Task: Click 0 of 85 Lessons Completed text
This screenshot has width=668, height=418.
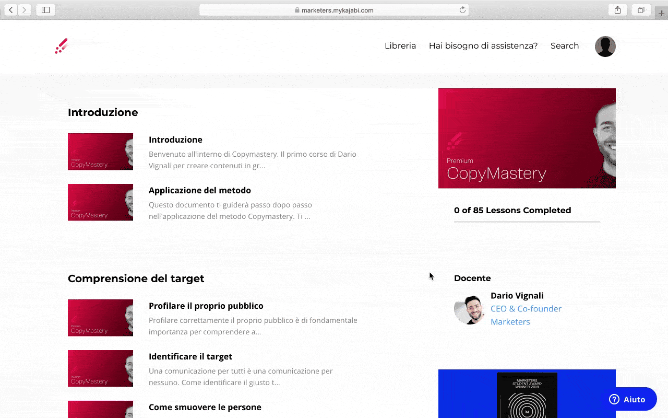Action: [512, 210]
